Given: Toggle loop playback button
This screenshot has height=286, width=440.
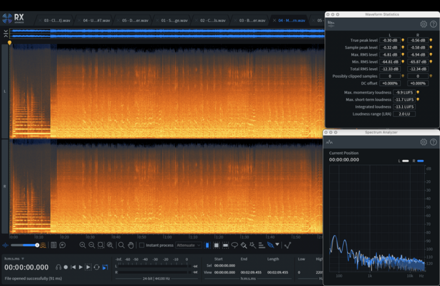Looking at the screenshot, I should click(x=96, y=267).
